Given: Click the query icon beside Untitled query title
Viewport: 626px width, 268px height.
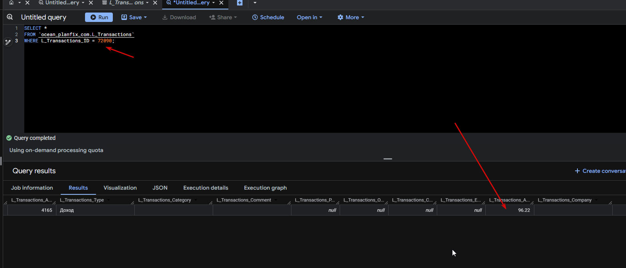Looking at the screenshot, I should 10,17.
